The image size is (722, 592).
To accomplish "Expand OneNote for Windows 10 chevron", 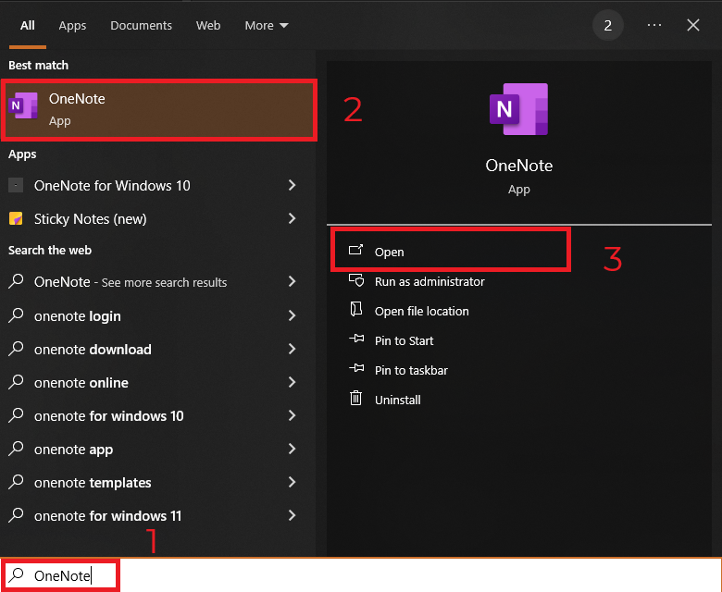I will [x=292, y=185].
